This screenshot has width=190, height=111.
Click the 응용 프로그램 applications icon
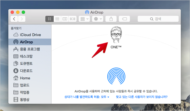coord(16,49)
